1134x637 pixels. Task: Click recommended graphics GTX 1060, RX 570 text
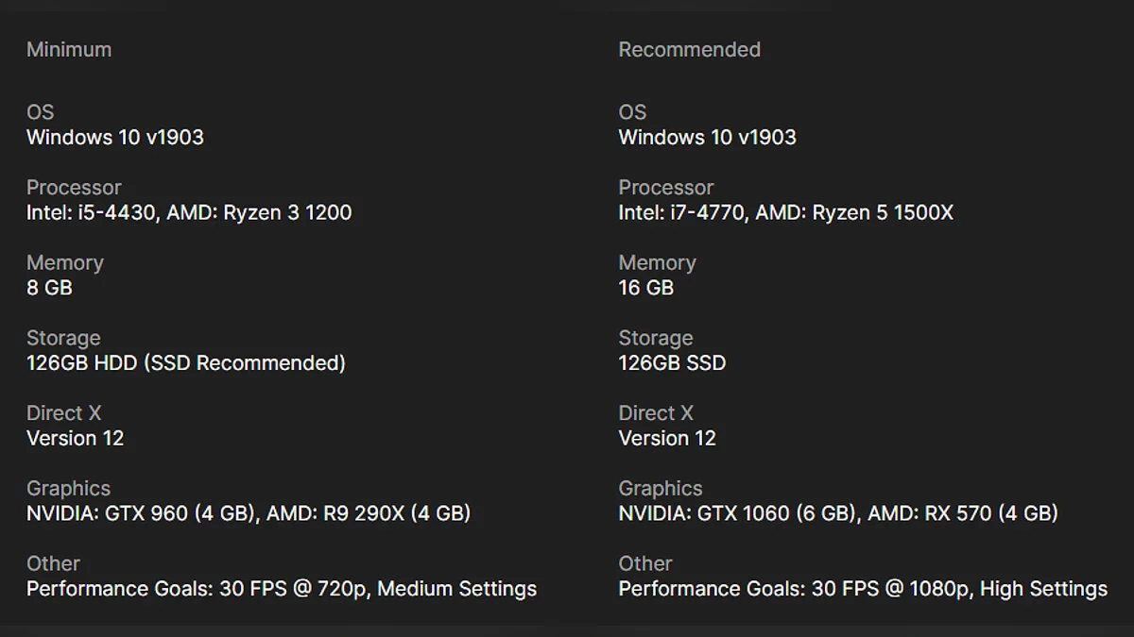point(837,513)
